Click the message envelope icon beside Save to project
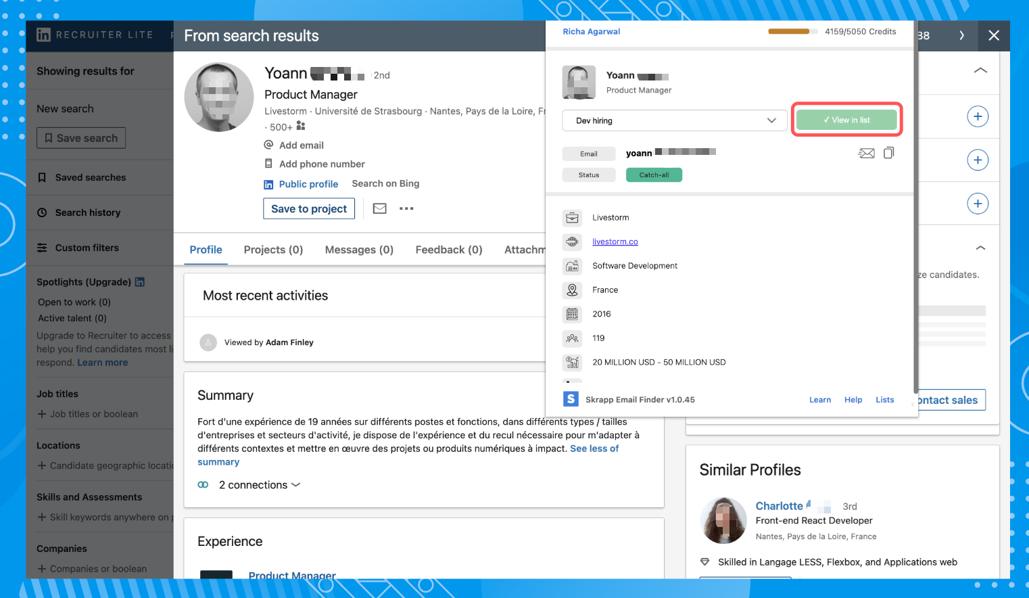The image size is (1029, 598). (380, 208)
